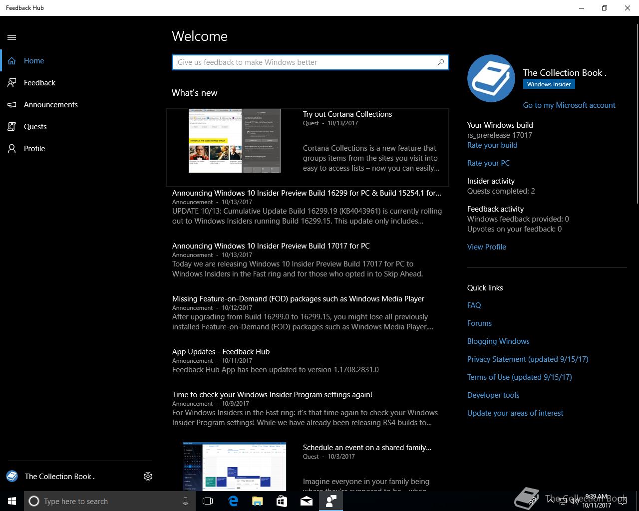639x511 pixels.
Task: Open Time to check Insider Program settings
Action: [272, 395]
